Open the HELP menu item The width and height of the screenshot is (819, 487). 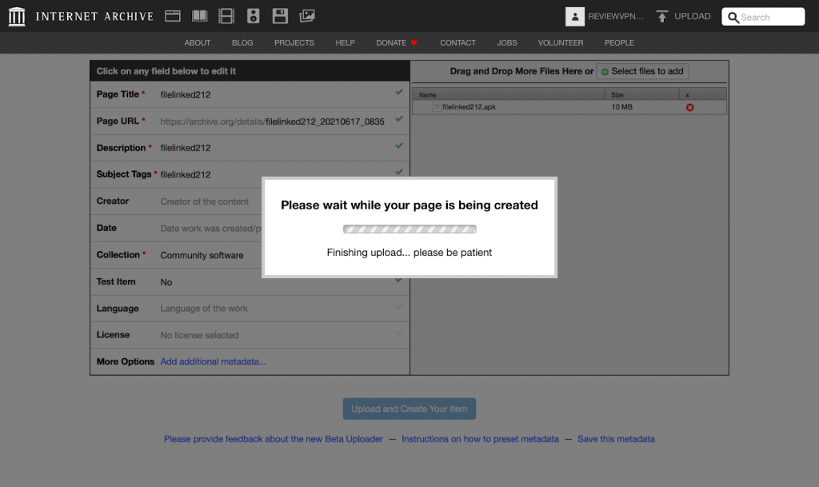[x=345, y=43]
